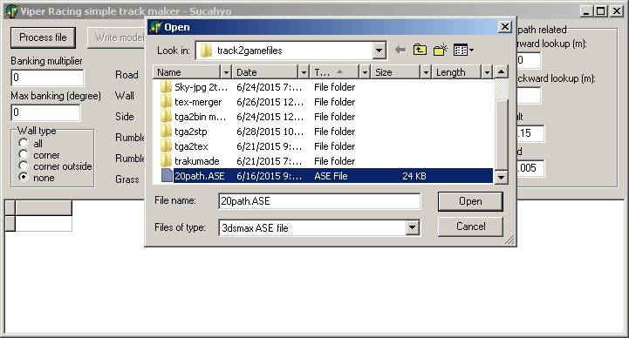
Task: Sort files by Type column header
Action: point(334,72)
